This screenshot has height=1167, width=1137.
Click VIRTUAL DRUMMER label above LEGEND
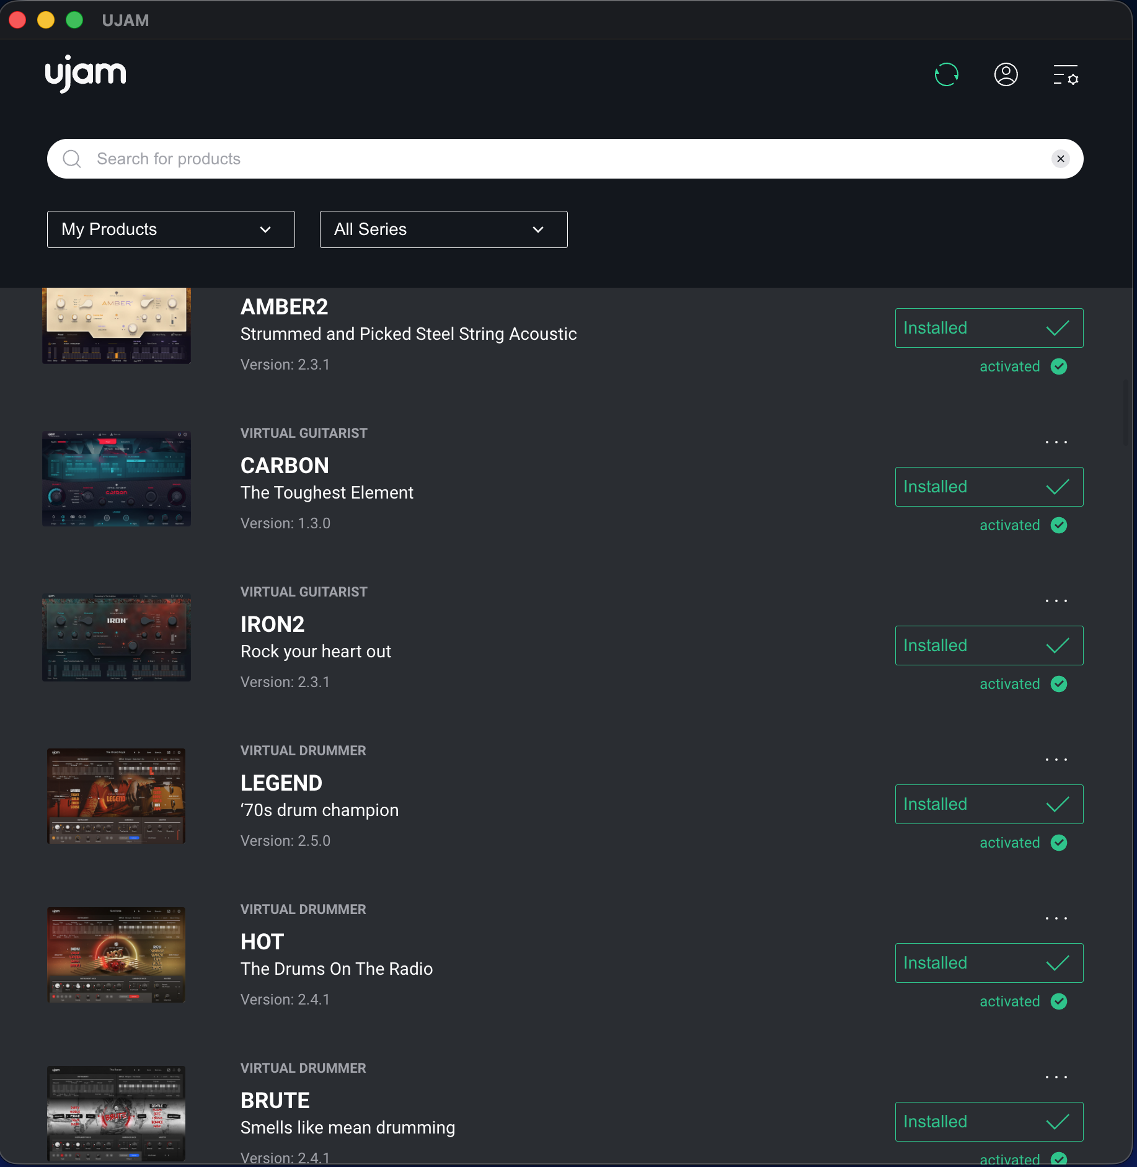303,751
